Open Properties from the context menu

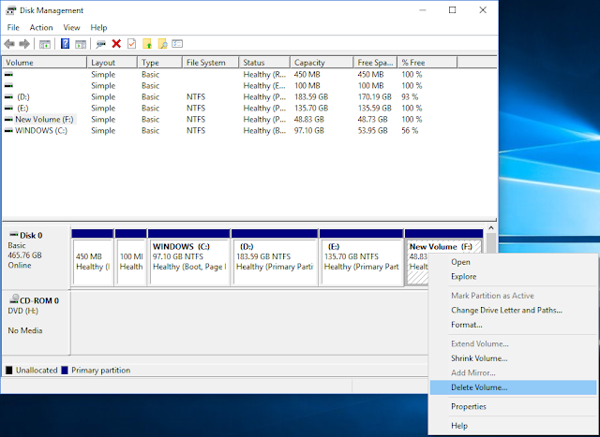[513, 406]
